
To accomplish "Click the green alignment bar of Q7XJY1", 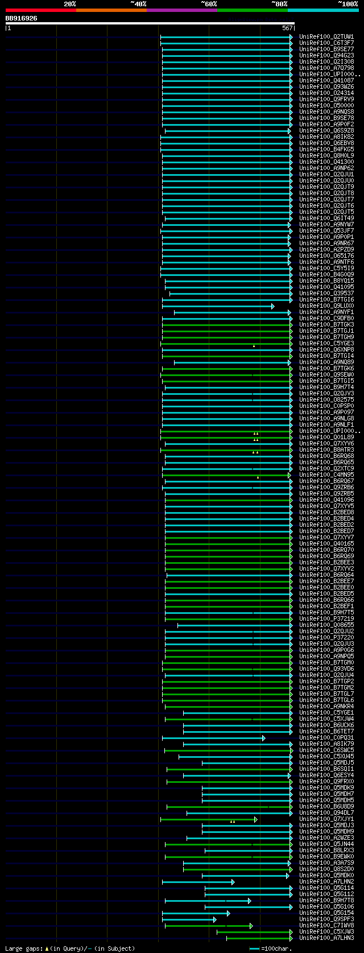I will pyautogui.click(x=209, y=819).
